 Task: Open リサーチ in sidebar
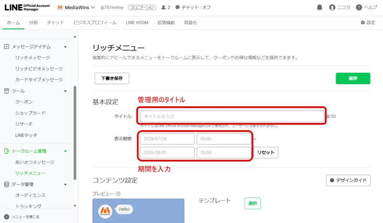click(x=23, y=124)
